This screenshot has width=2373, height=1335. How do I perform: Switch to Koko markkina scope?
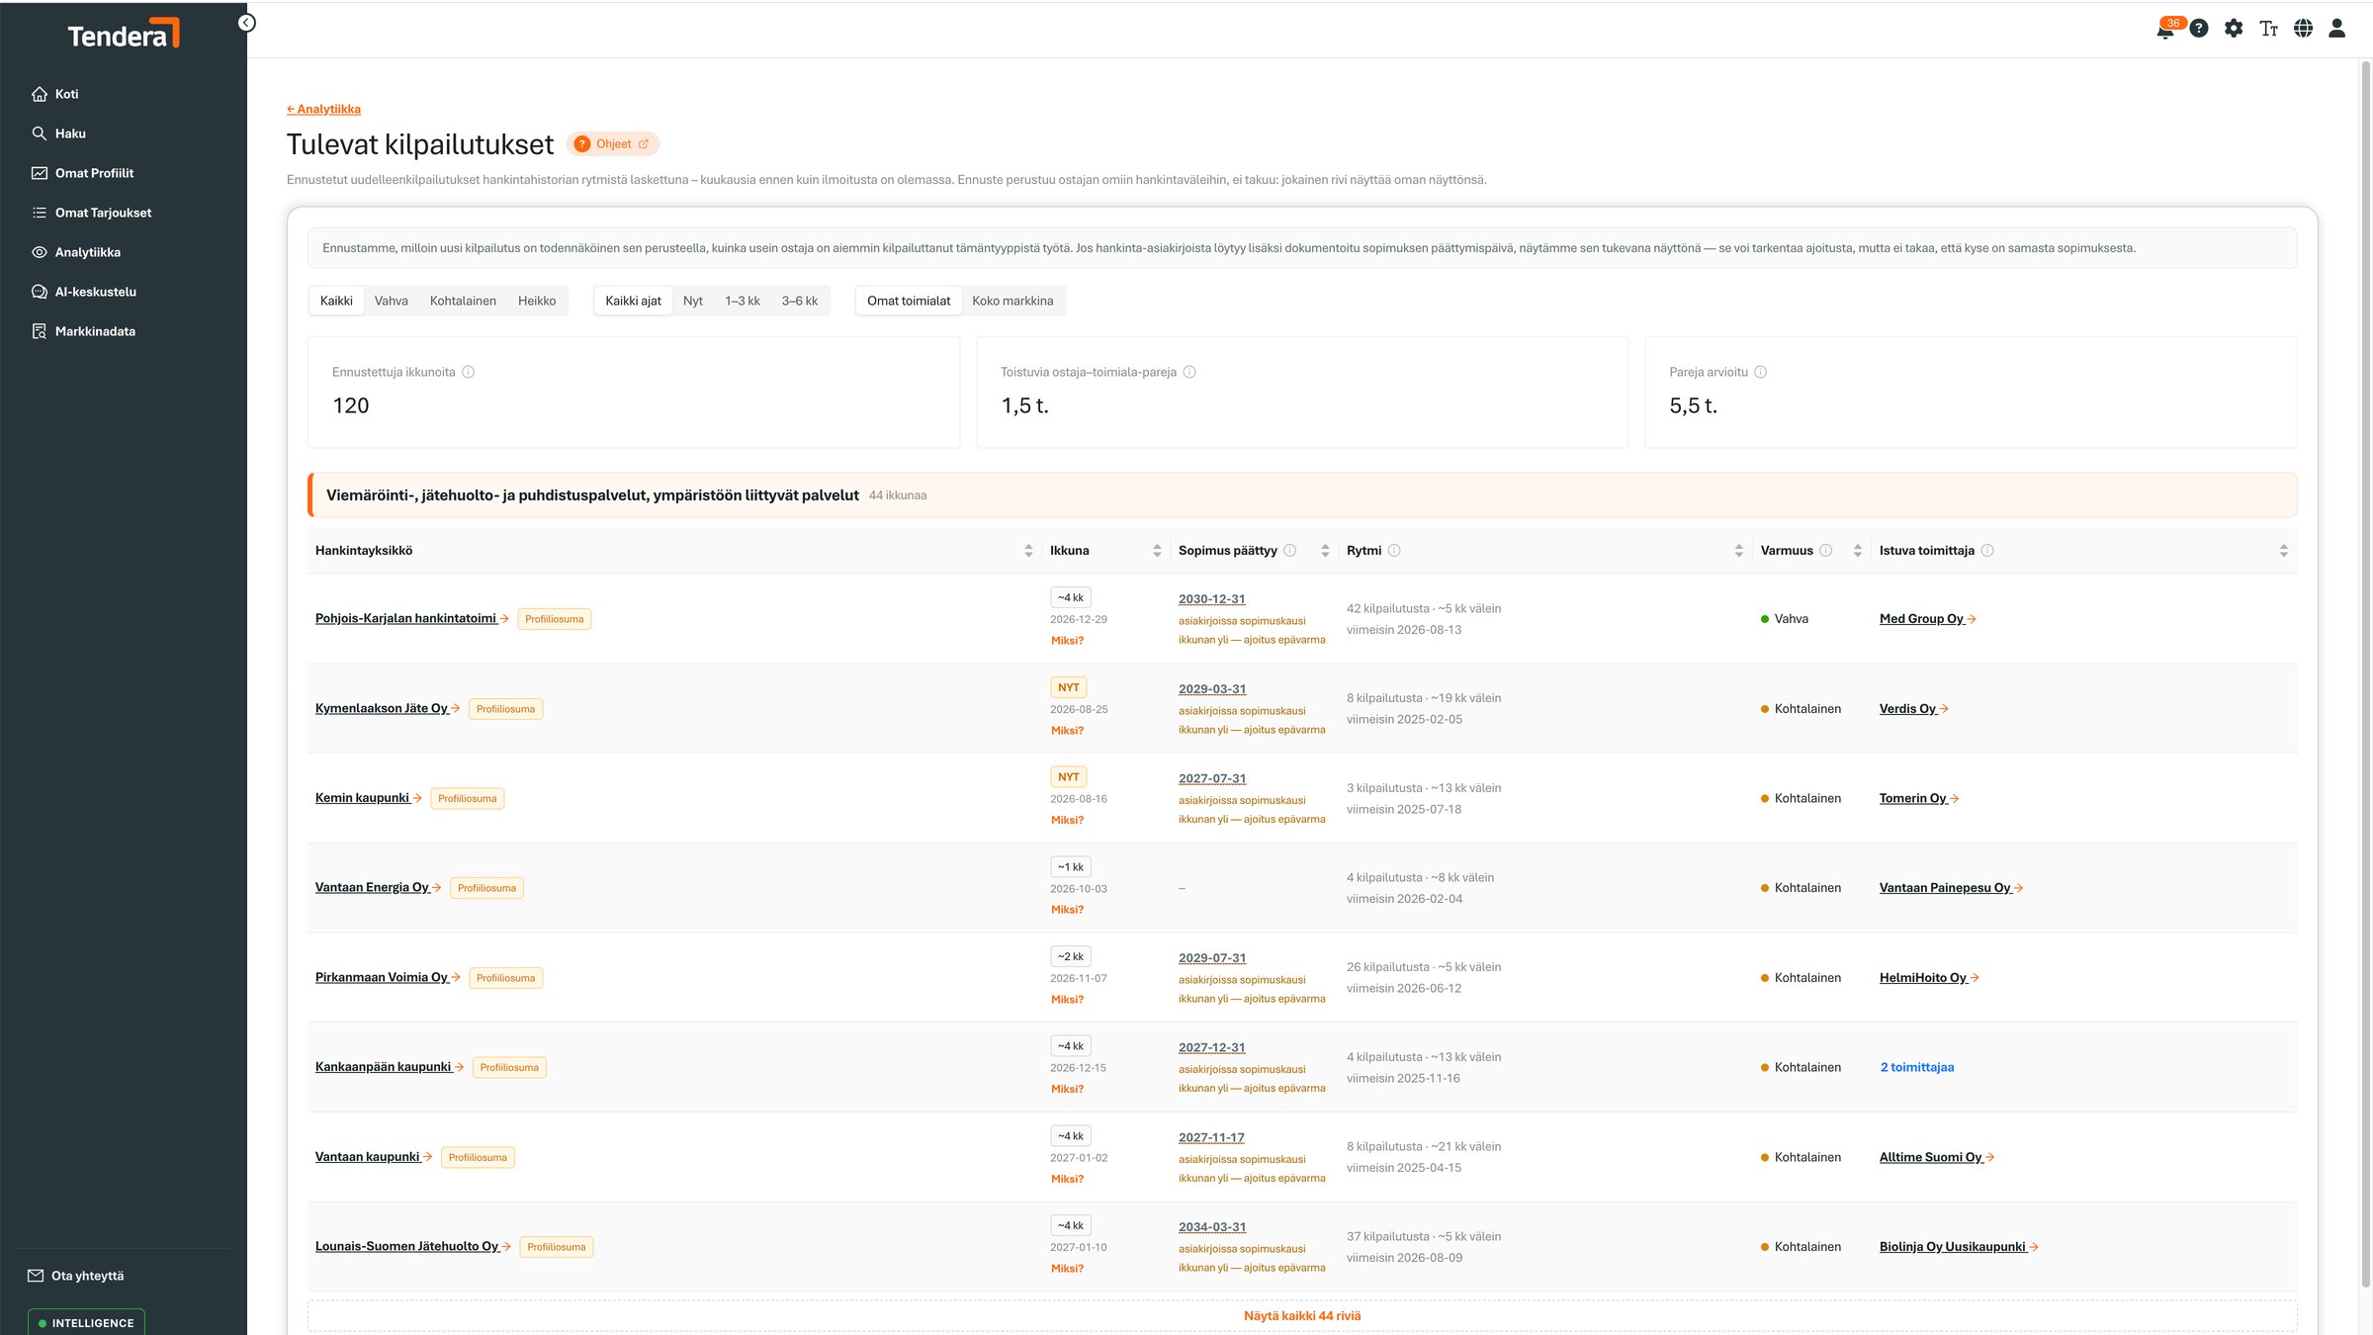(x=1012, y=301)
